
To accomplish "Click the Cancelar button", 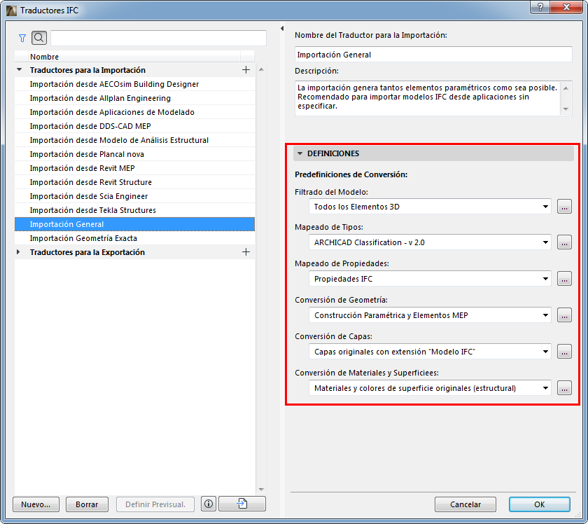I will [x=465, y=504].
